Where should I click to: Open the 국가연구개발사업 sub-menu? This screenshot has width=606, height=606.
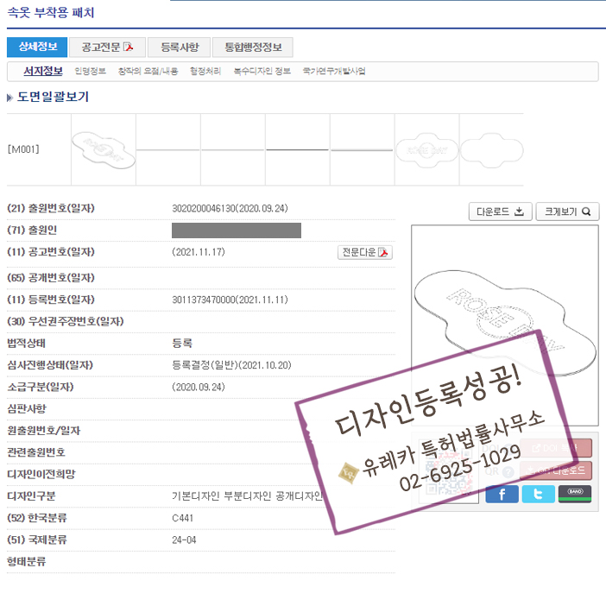[x=333, y=71]
